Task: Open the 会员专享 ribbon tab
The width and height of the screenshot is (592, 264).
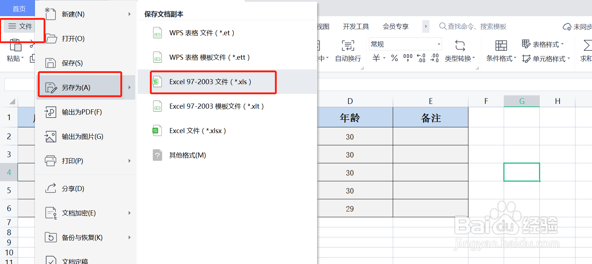Action: (396, 27)
